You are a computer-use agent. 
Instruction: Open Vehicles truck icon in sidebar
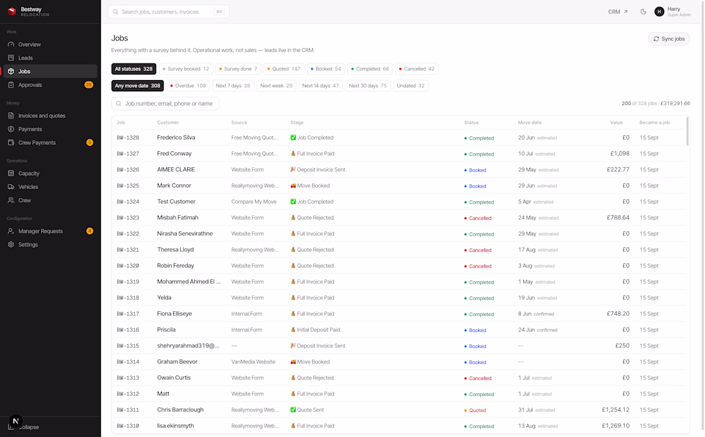(x=11, y=186)
